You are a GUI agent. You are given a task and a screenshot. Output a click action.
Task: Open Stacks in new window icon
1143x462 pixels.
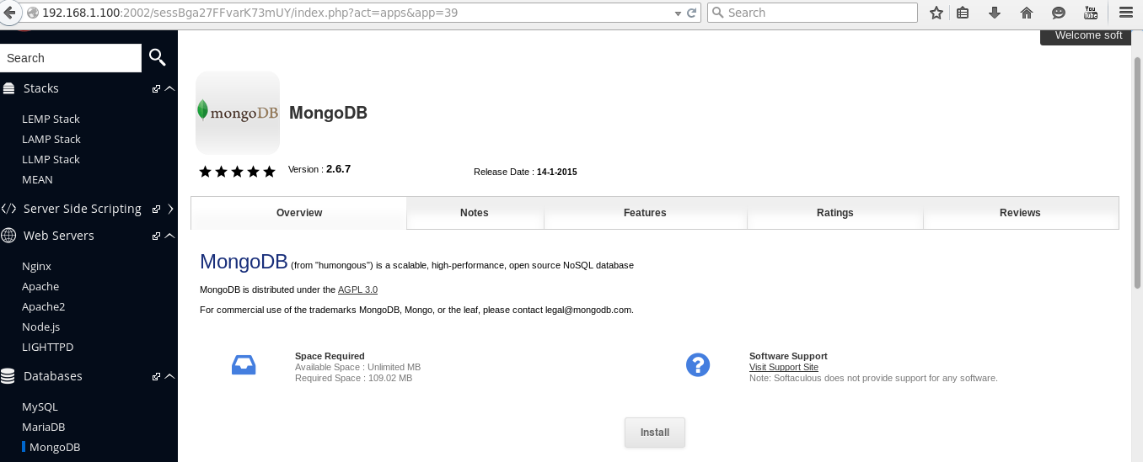click(x=156, y=88)
